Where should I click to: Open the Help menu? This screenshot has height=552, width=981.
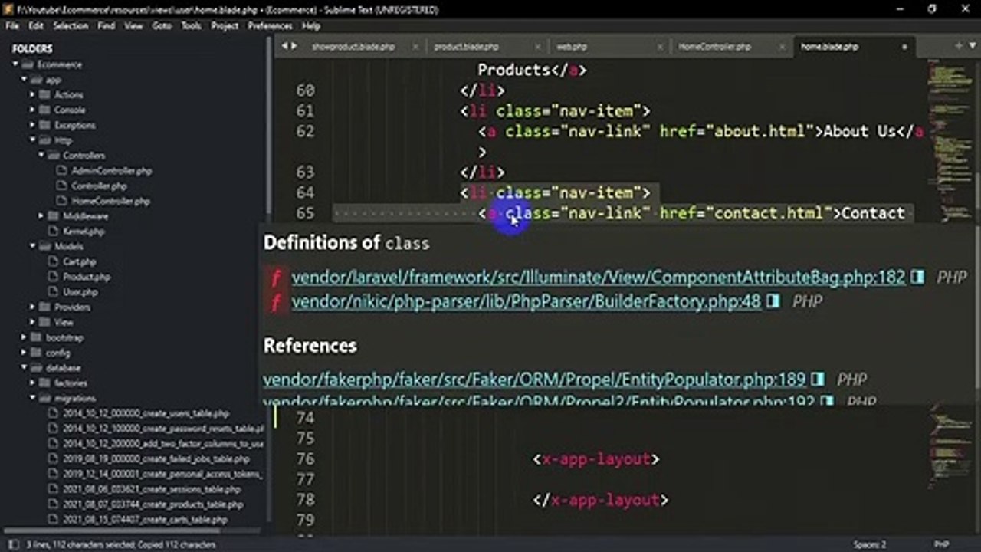coord(310,25)
